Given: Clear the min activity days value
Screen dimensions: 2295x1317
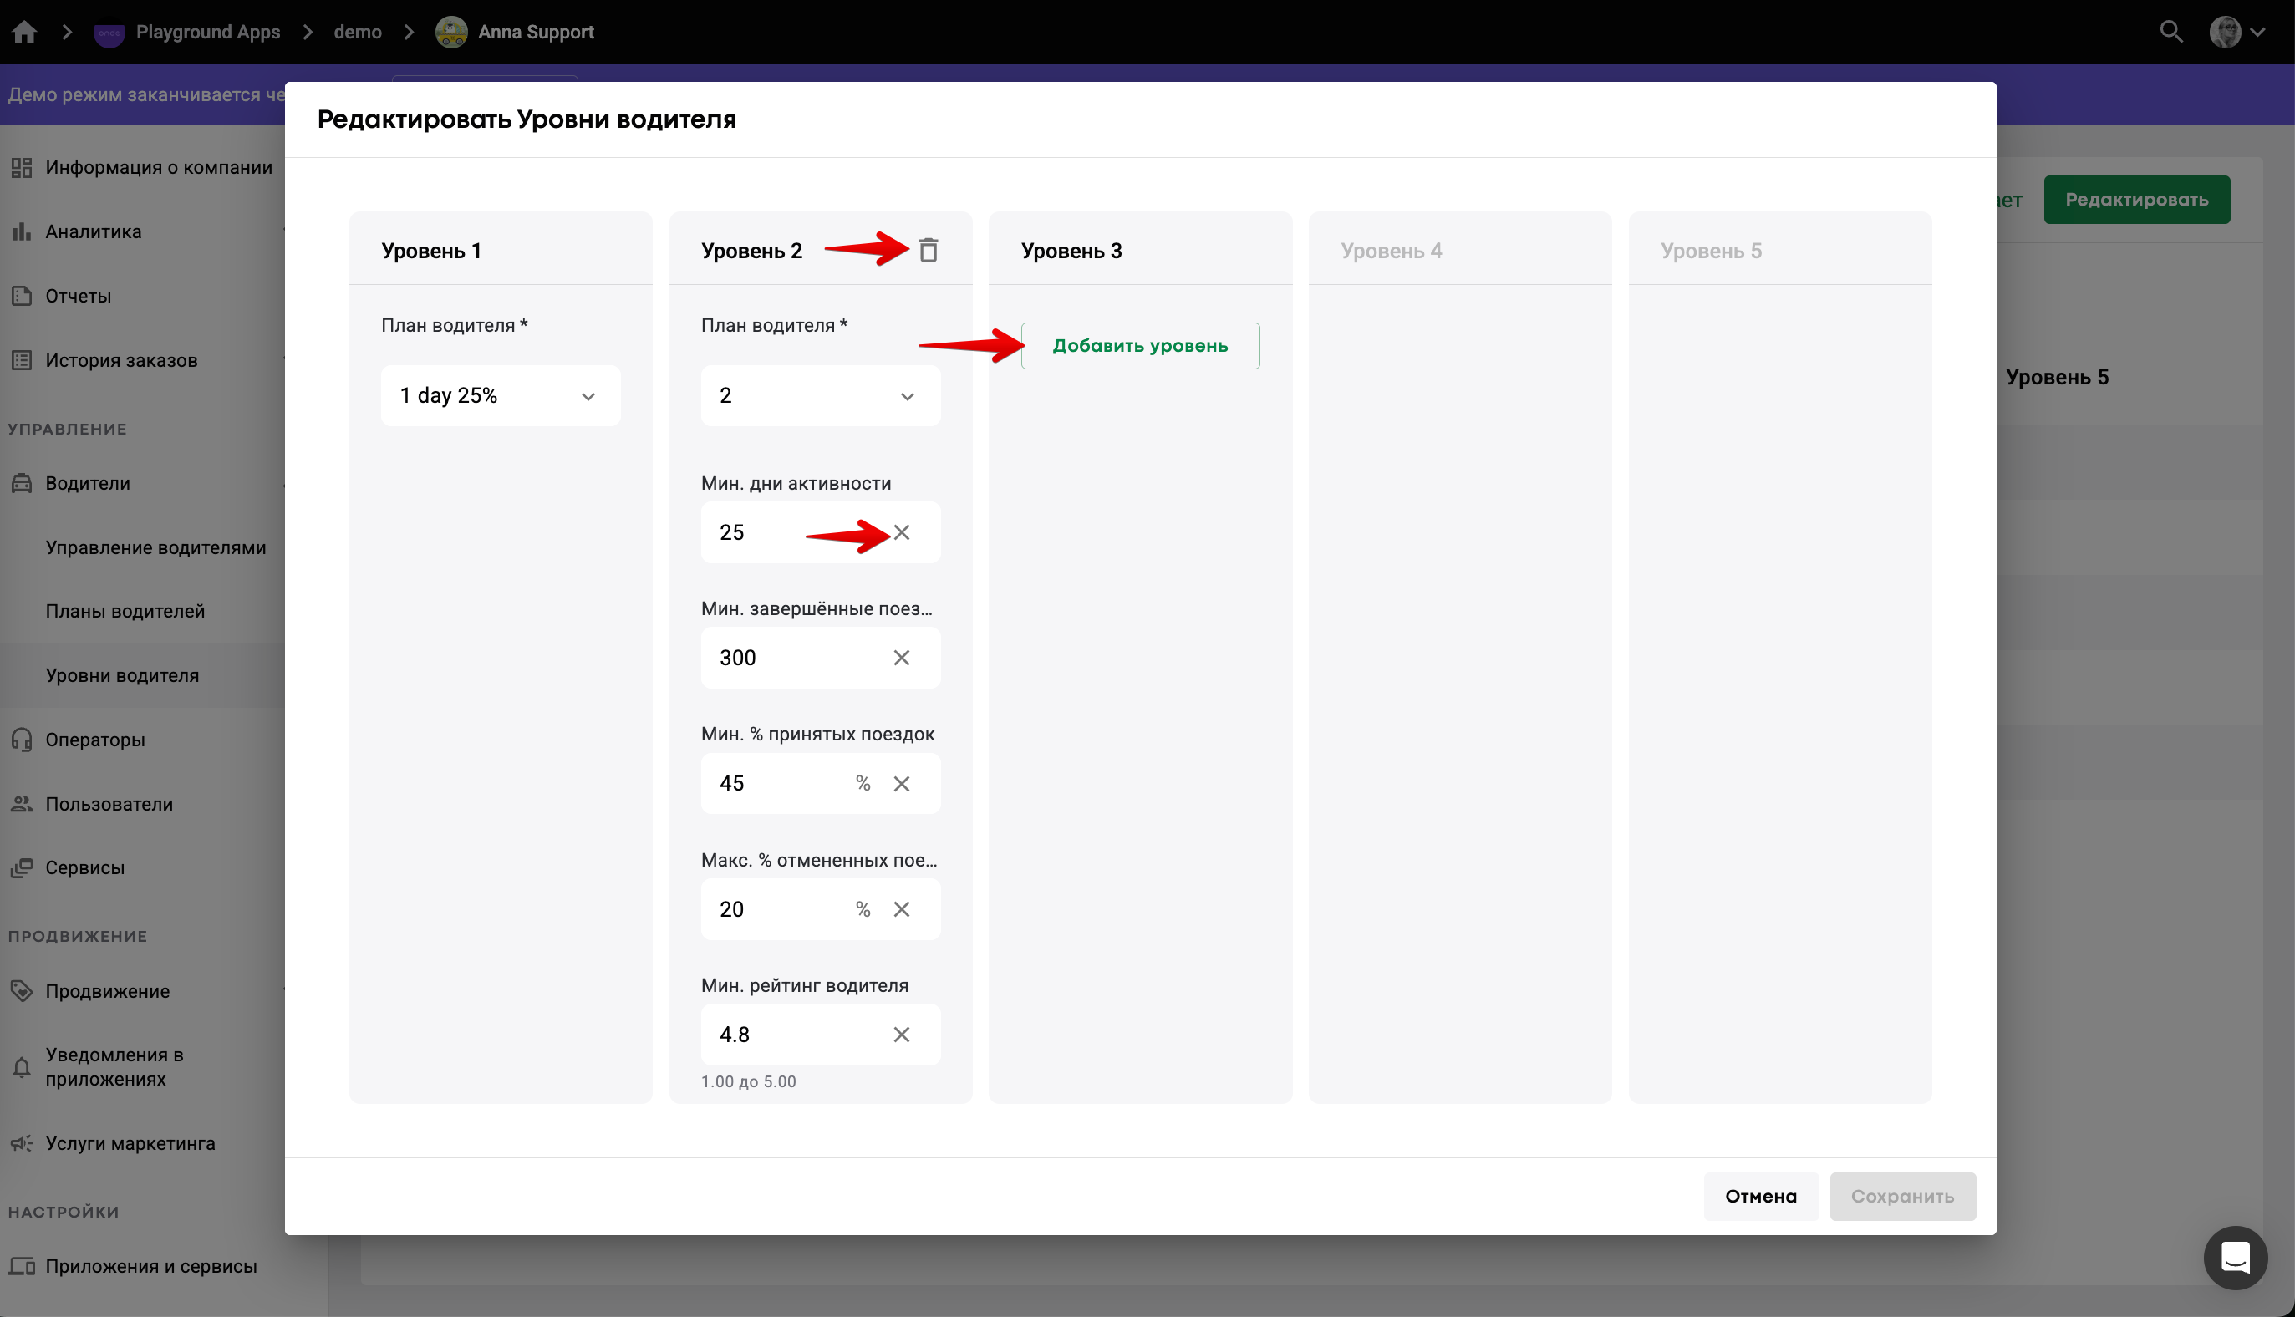Looking at the screenshot, I should coord(901,533).
